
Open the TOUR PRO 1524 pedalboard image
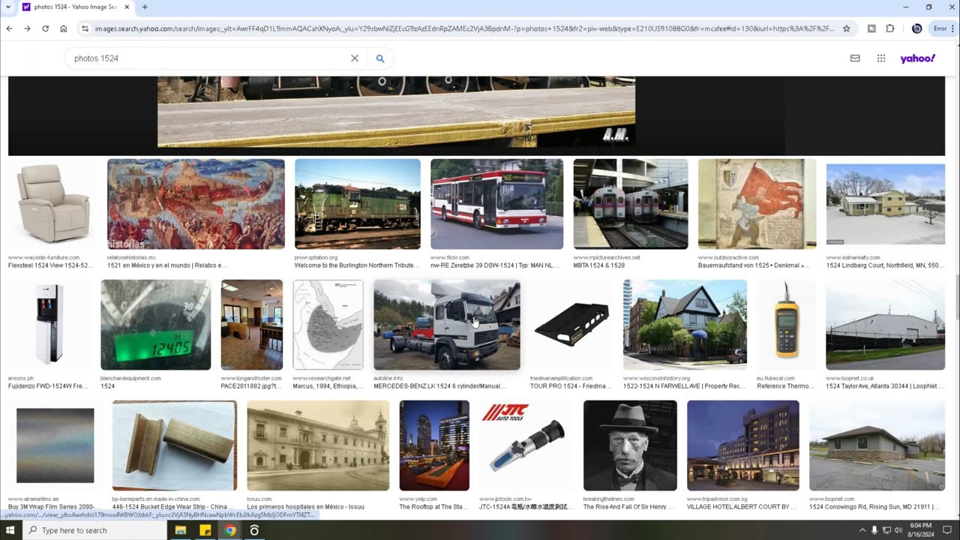(571, 325)
